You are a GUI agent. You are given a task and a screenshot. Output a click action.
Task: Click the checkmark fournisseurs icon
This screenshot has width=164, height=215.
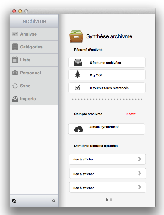[77, 88]
